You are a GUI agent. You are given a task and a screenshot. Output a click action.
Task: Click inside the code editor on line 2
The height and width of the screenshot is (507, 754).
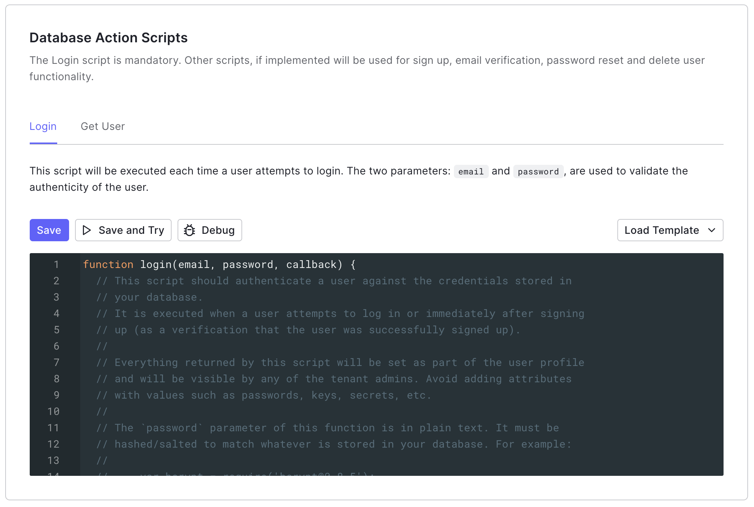(260, 281)
